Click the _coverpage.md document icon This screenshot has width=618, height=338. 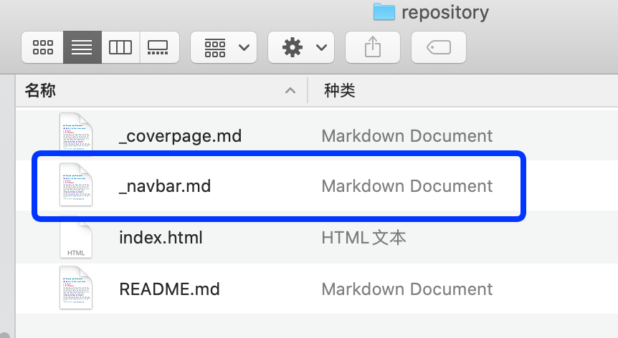[76, 132]
